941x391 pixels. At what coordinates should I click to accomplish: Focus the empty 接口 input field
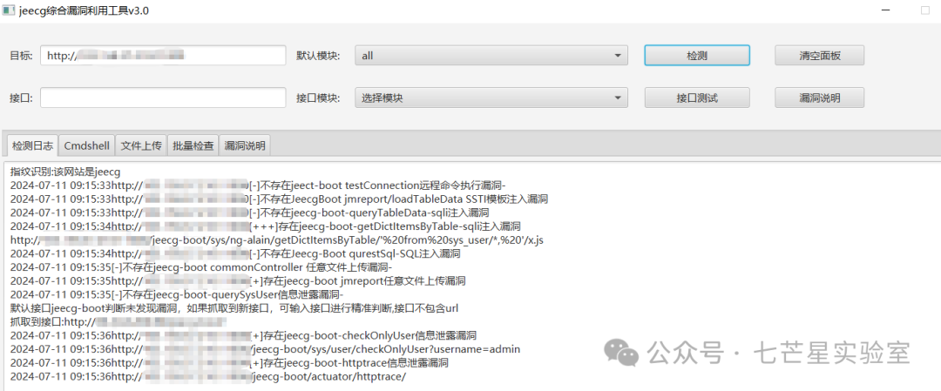click(163, 98)
